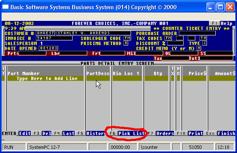Click the Type field C
Viewport: 237px width, 153px height.
(204, 43)
